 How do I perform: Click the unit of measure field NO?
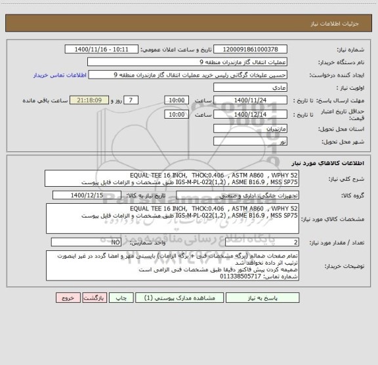point(86,242)
